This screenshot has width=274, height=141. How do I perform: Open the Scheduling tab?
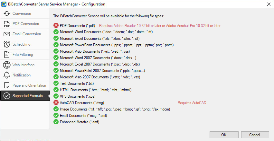[x=25, y=44]
